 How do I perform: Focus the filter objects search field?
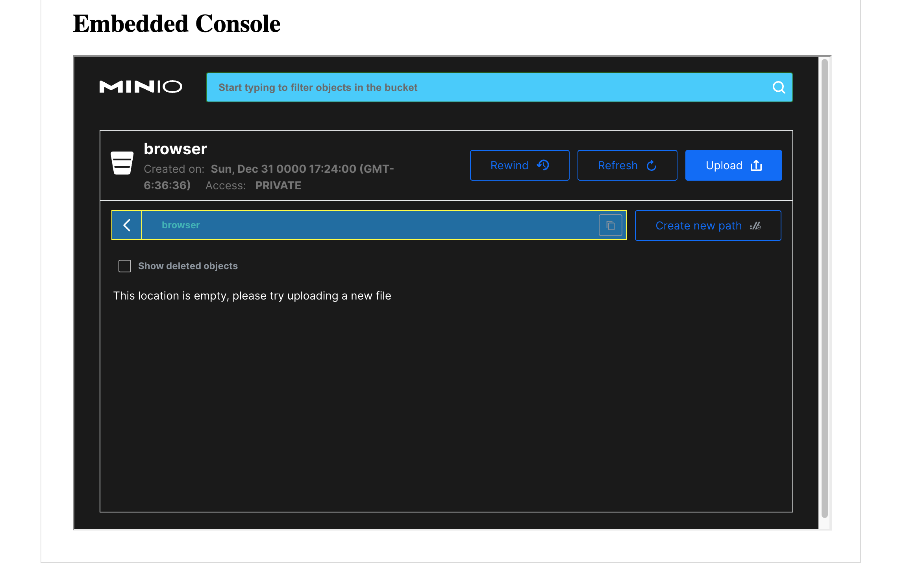(x=499, y=87)
